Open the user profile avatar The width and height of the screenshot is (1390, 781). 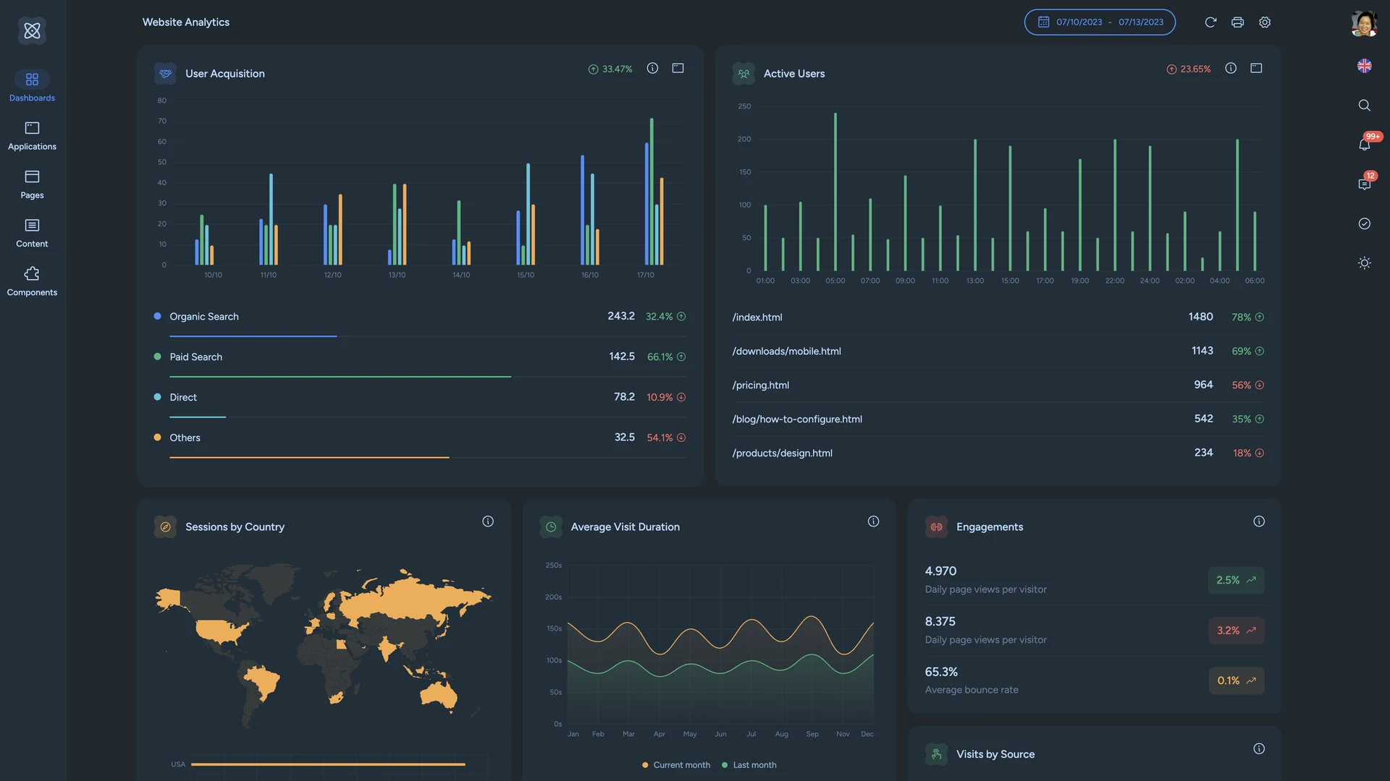coord(1364,23)
